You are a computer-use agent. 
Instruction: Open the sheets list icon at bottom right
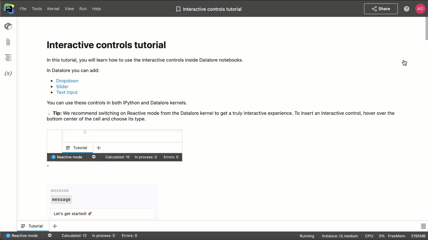pyautogui.click(x=423, y=226)
